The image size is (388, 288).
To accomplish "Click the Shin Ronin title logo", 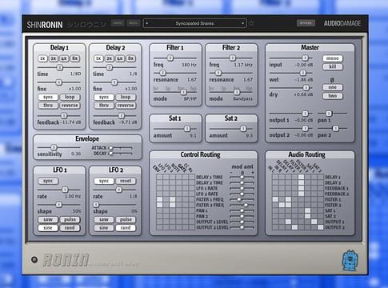I will 45,25.
